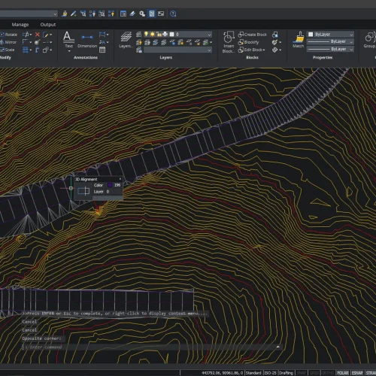Expand the command line history arrow
376x376 pixels.
click(x=278, y=347)
